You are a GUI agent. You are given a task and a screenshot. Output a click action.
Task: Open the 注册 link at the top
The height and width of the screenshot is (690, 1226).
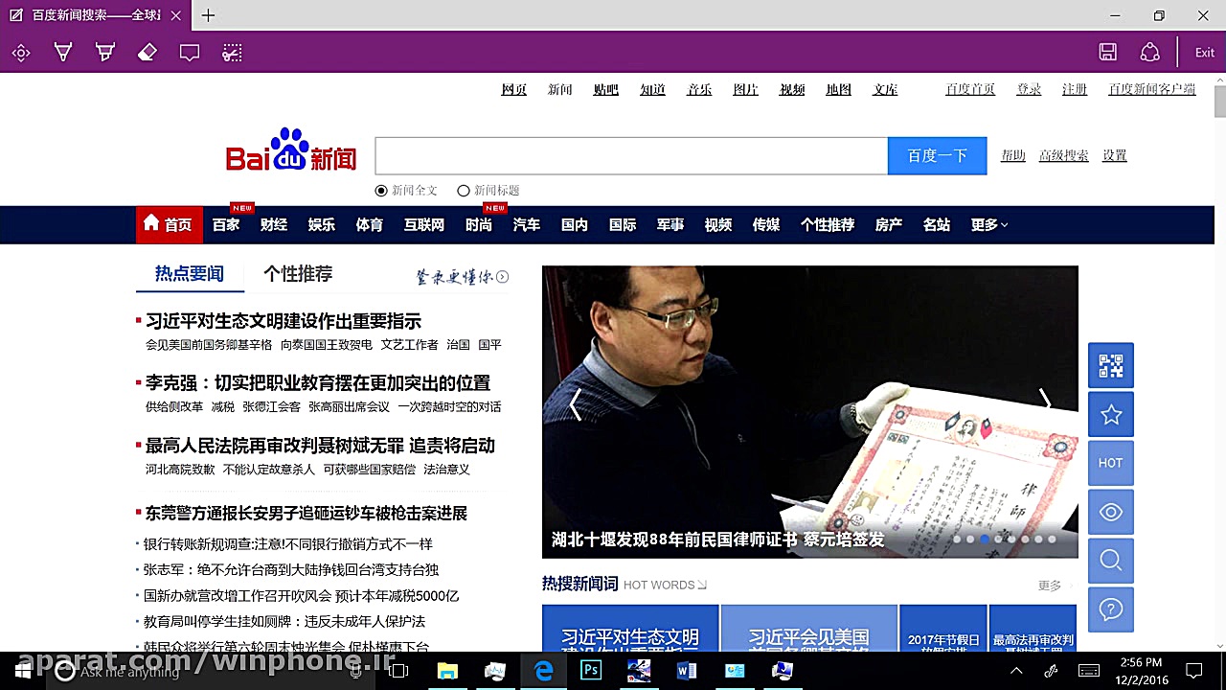click(x=1075, y=89)
